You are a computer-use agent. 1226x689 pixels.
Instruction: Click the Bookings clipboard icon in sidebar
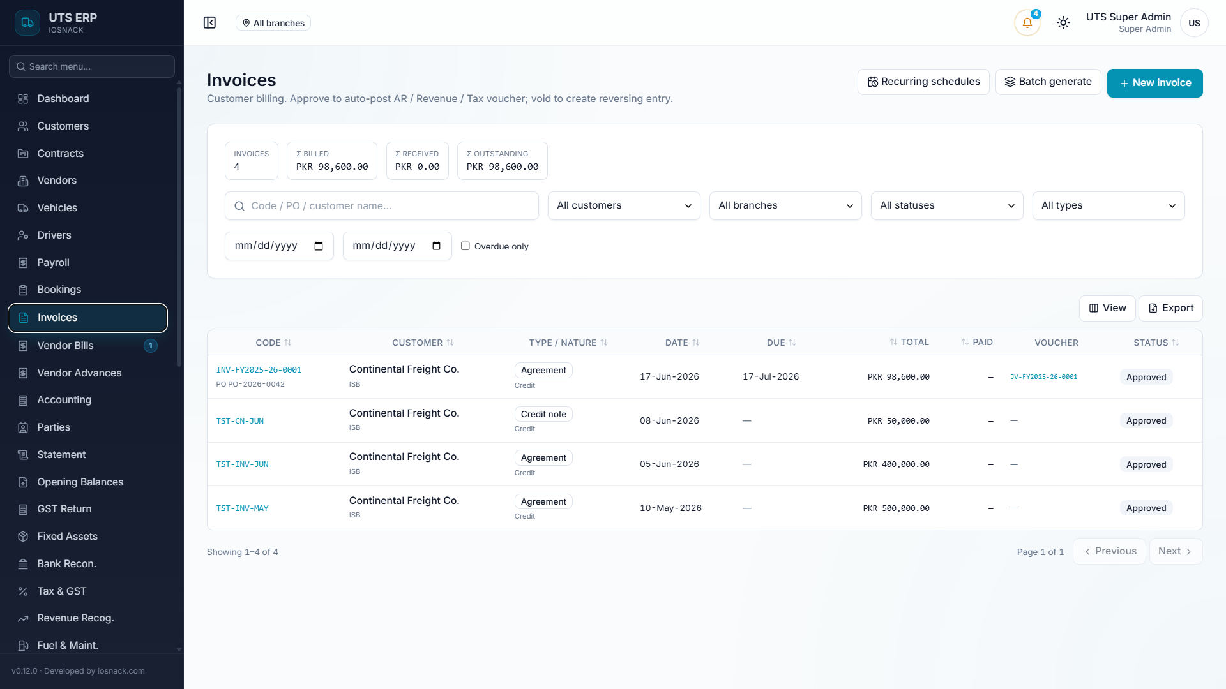point(23,290)
